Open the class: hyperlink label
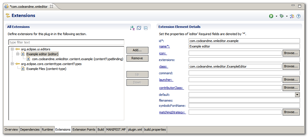 (x=163, y=66)
